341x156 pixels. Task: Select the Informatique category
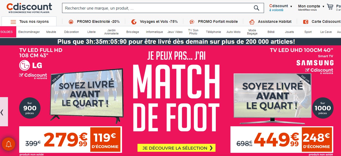click(154, 32)
